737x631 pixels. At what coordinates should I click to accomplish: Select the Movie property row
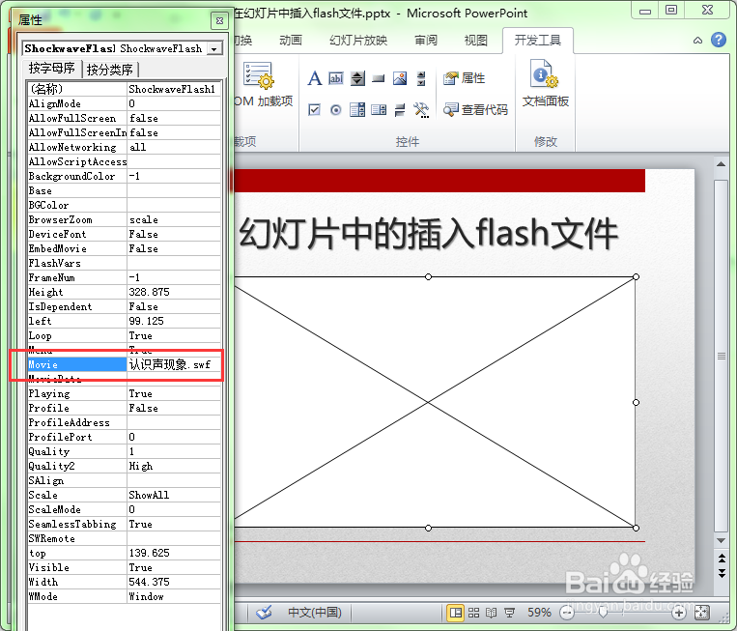pyautogui.click(x=124, y=364)
